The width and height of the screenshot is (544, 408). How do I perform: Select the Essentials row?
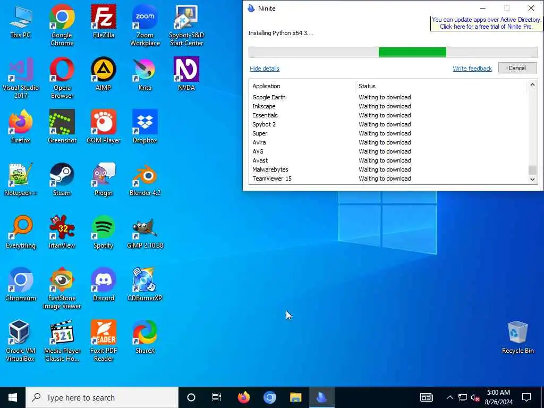pos(388,115)
